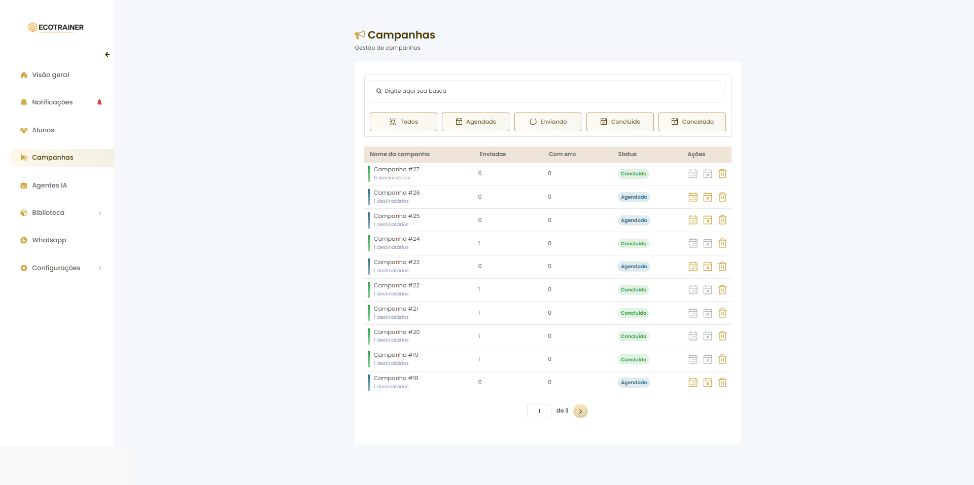974x485 pixels.
Task: Click the Ecotrainer logo
Action: point(56,27)
